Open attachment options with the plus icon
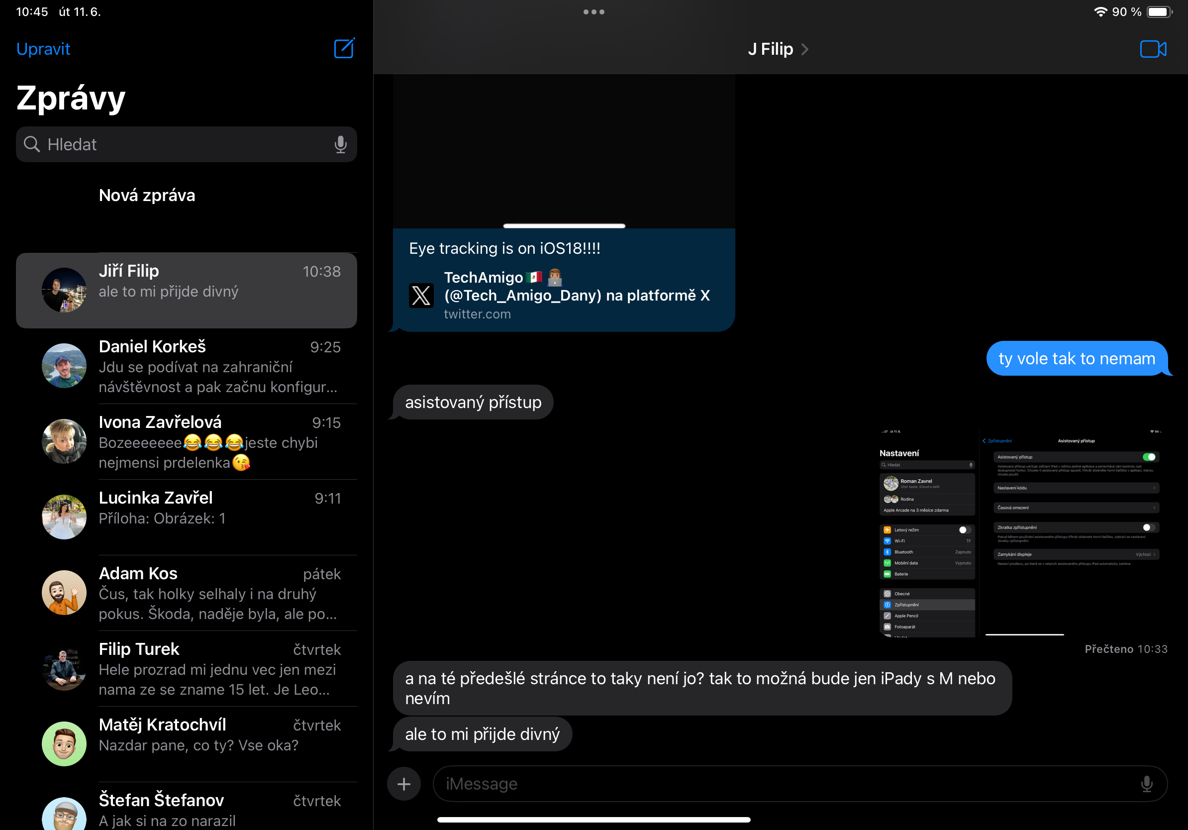The width and height of the screenshot is (1188, 830). pos(403,783)
